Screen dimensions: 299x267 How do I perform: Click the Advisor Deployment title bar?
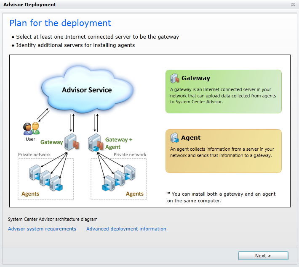click(126, 5)
